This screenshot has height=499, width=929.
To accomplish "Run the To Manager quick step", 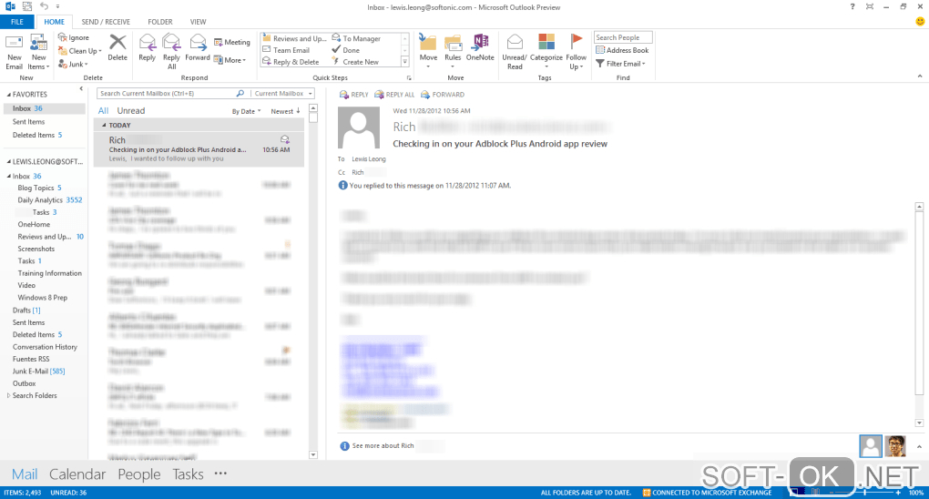I will coord(357,38).
